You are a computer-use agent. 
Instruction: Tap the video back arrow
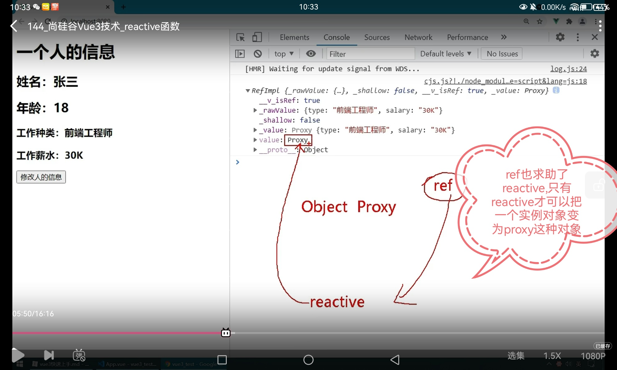click(14, 26)
